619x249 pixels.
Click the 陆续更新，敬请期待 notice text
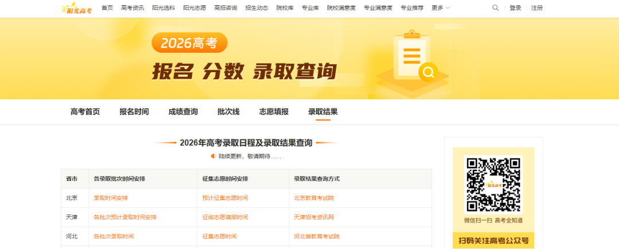(x=250, y=157)
